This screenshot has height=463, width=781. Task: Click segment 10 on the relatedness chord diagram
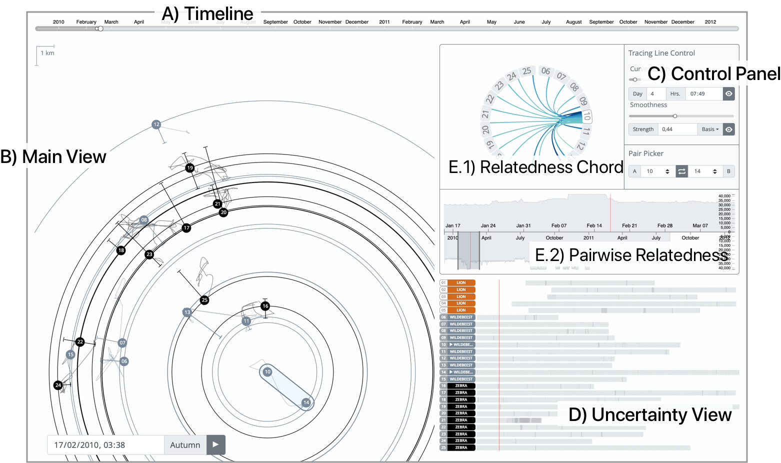tap(587, 117)
